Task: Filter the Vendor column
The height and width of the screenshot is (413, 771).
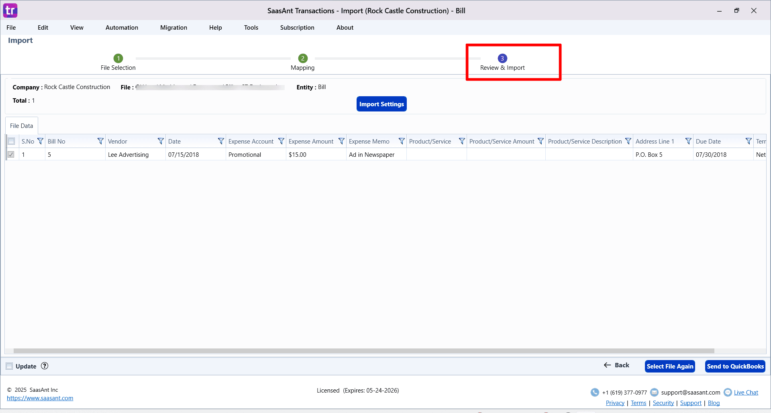Action: 161,141
